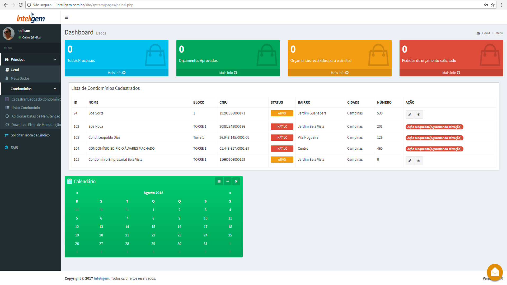507x285 pixels.
Task: Go to previous month in calendar
Action: click(x=77, y=193)
